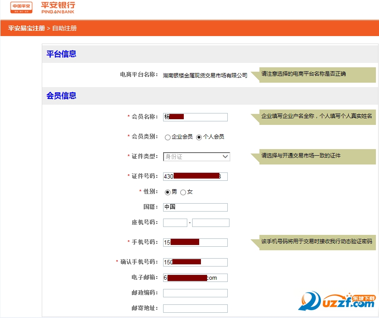This screenshot has height=318, width=379.
Task: Click the 会员信息 section heading
Action: 62,95
